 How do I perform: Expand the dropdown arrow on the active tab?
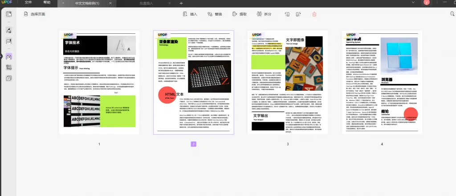[x=63, y=3]
